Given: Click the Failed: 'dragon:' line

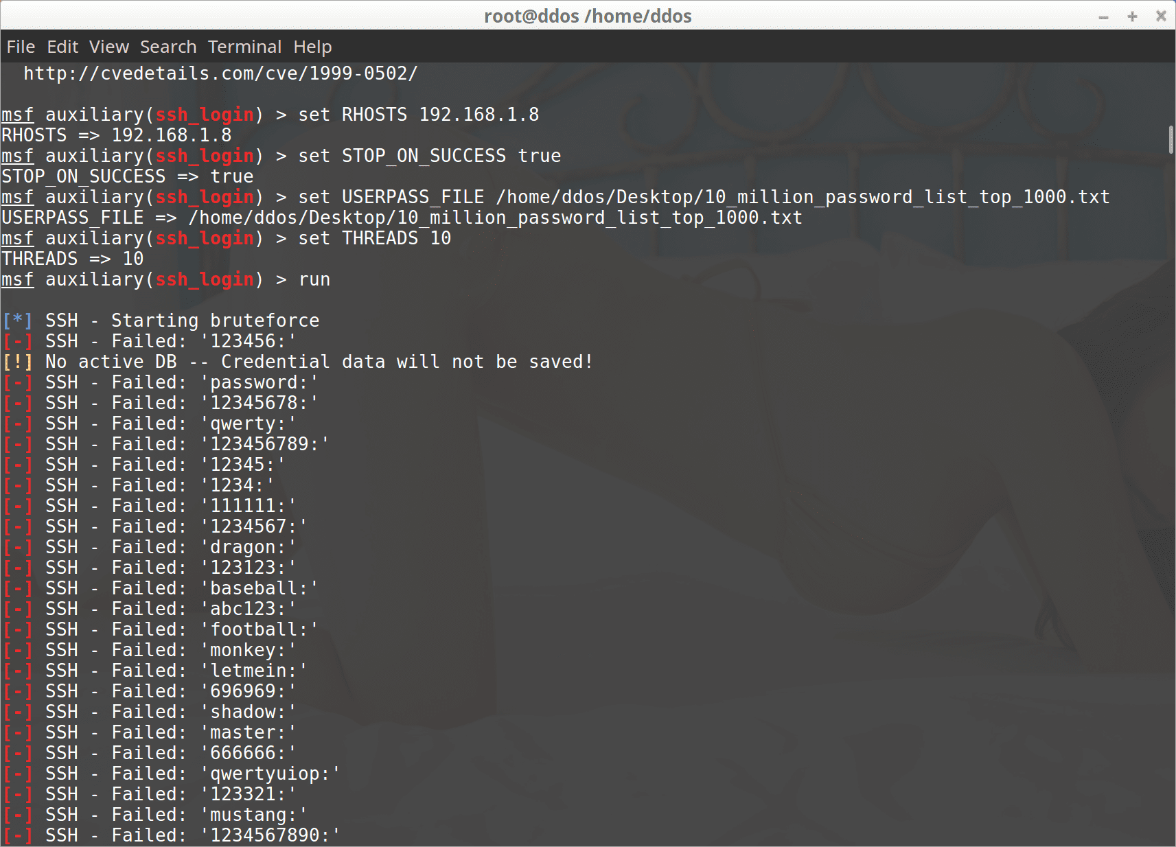Looking at the screenshot, I should tap(150, 547).
